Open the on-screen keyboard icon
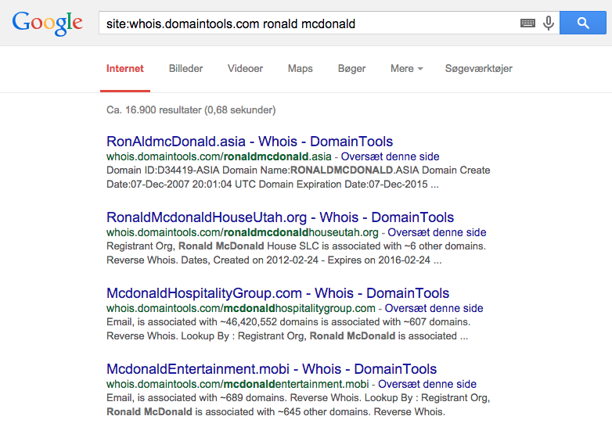The width and height of the screenshot is (612, 434). coord(527,23)
